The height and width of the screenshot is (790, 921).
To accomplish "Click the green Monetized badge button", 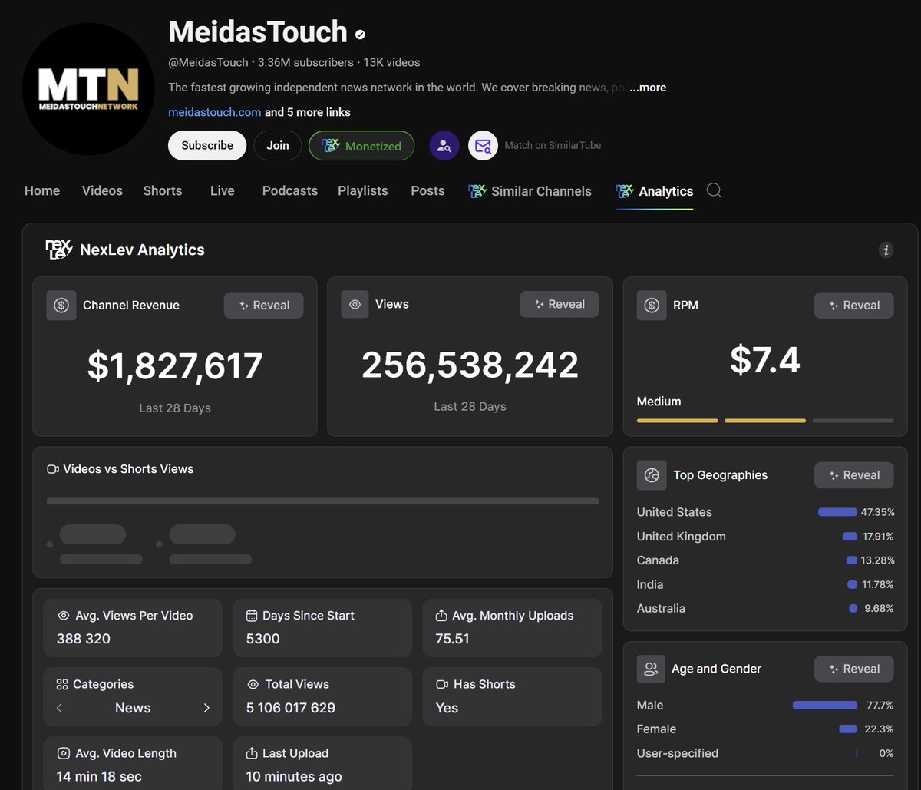I will tap(361, 146).
